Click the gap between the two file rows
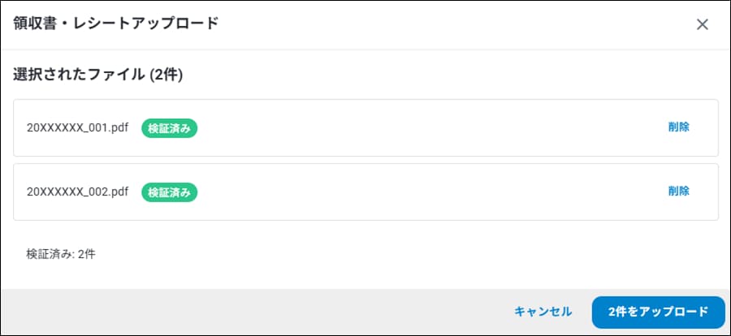 point(365,160)
